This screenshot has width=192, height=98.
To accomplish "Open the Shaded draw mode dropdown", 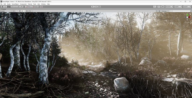I will [6, 11].
